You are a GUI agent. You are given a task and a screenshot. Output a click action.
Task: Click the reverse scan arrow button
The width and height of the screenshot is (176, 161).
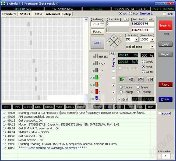pos(131,80)
